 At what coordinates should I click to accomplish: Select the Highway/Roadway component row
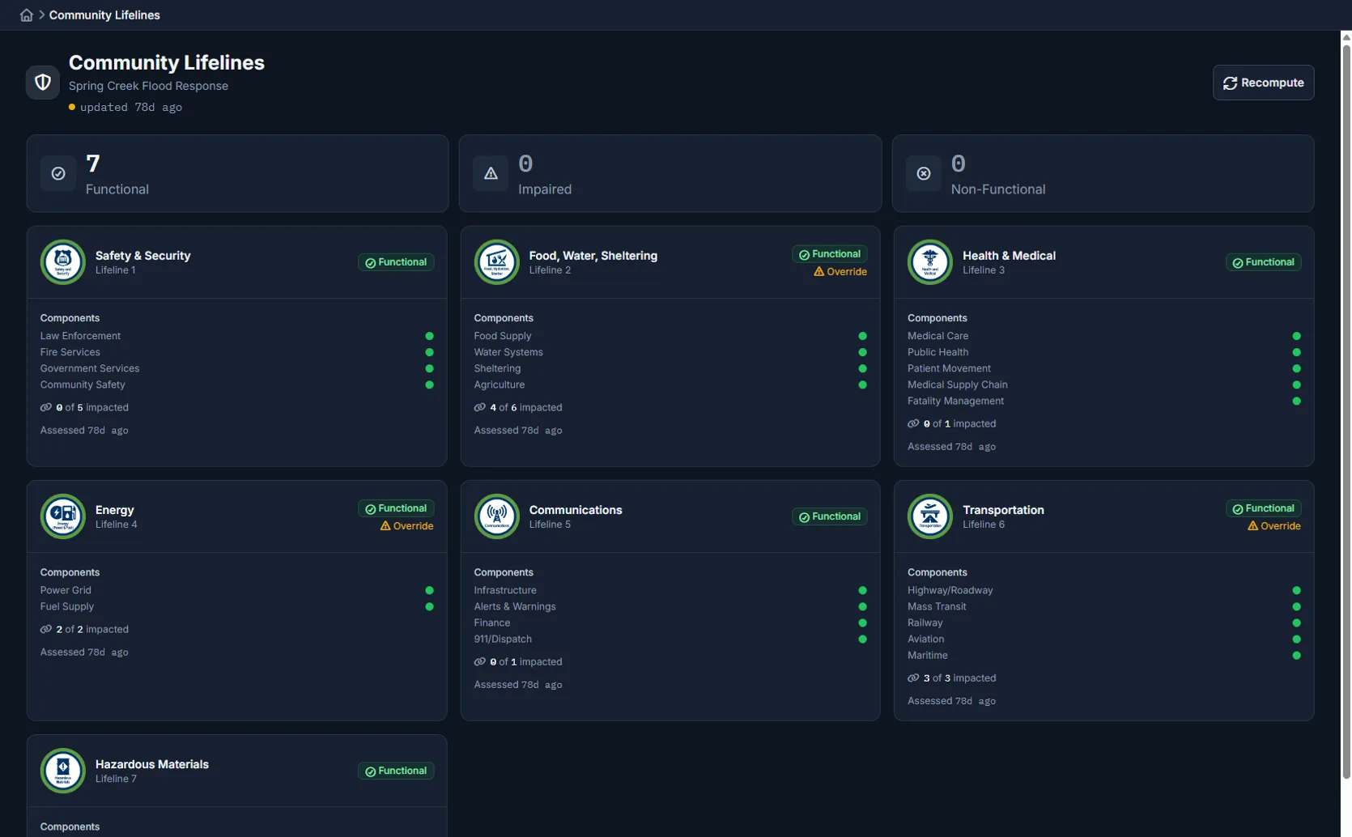[x=1104, y=590]
